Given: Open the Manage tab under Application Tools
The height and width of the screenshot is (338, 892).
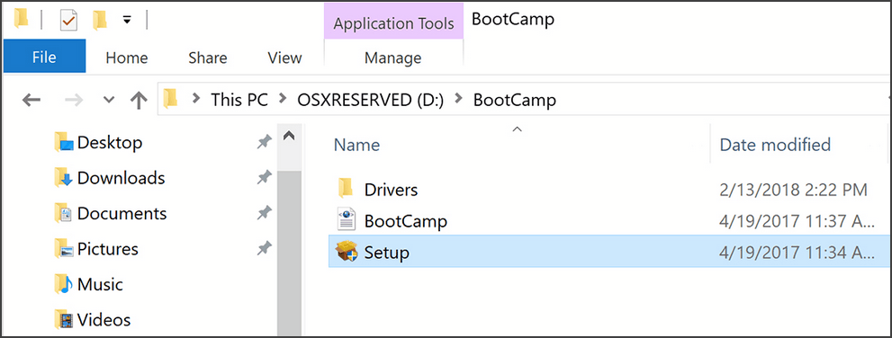Looking at the screenshot, I should 393,58.
